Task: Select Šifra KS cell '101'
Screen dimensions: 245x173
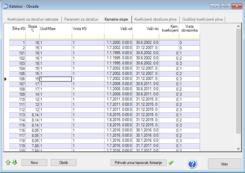Action: click(x=17, y=53)
